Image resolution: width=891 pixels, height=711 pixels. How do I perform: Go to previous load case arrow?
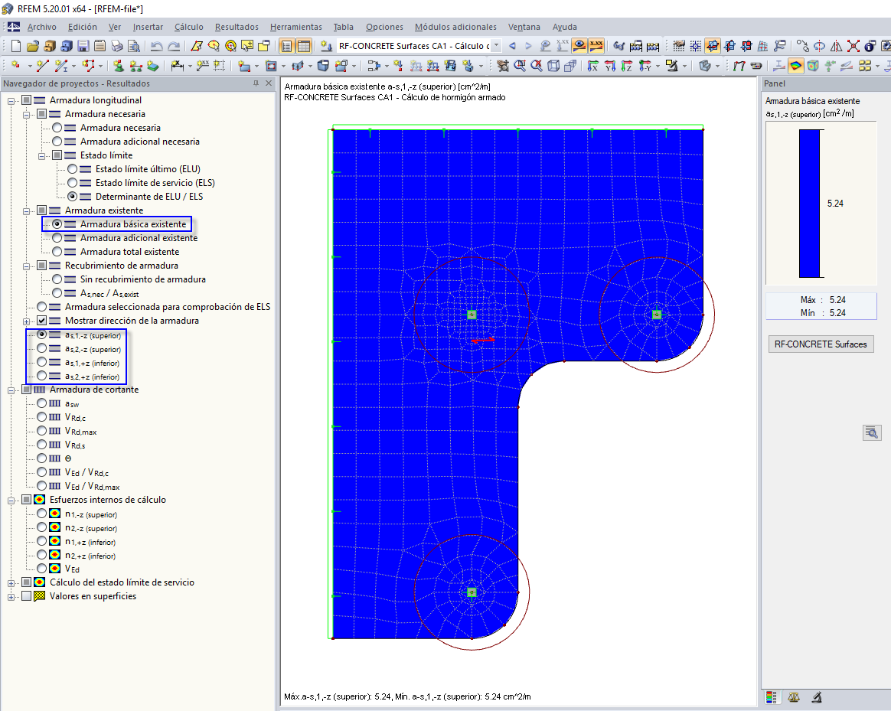point(513,45)
